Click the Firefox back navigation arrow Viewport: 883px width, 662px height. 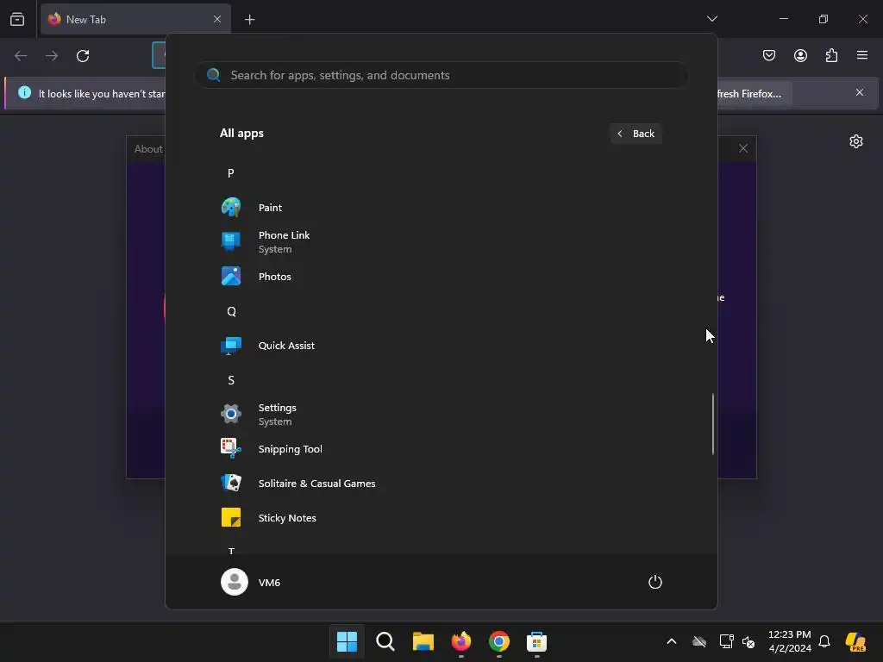[x=21, y=56]
